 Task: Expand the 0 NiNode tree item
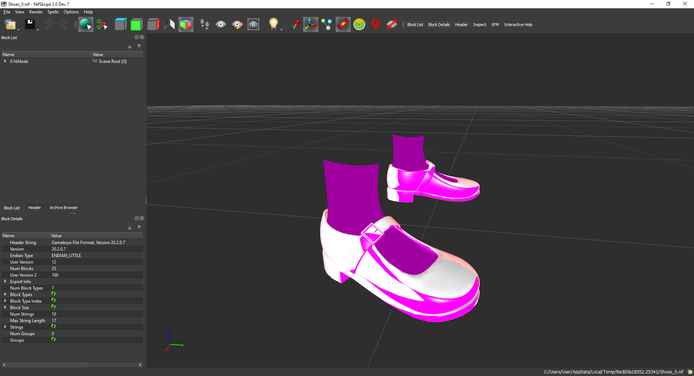[5, 61]
